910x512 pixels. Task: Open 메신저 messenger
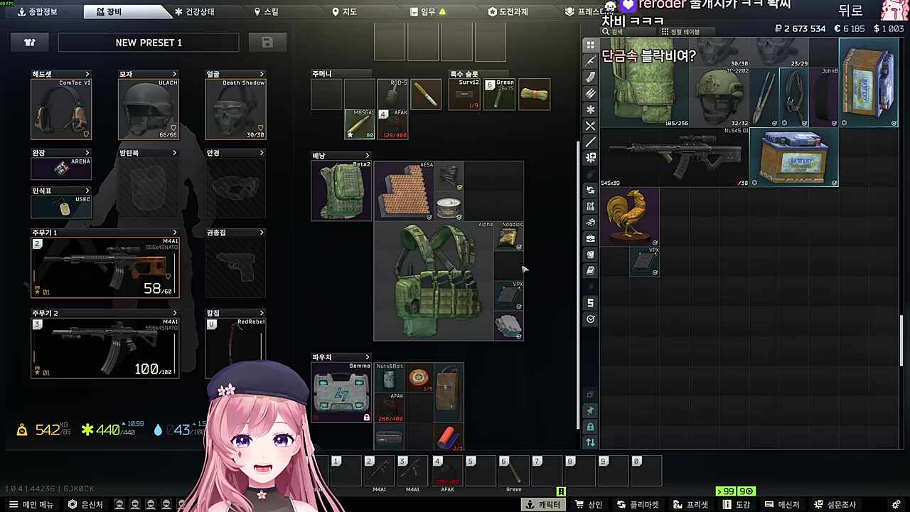click(783, 505)
